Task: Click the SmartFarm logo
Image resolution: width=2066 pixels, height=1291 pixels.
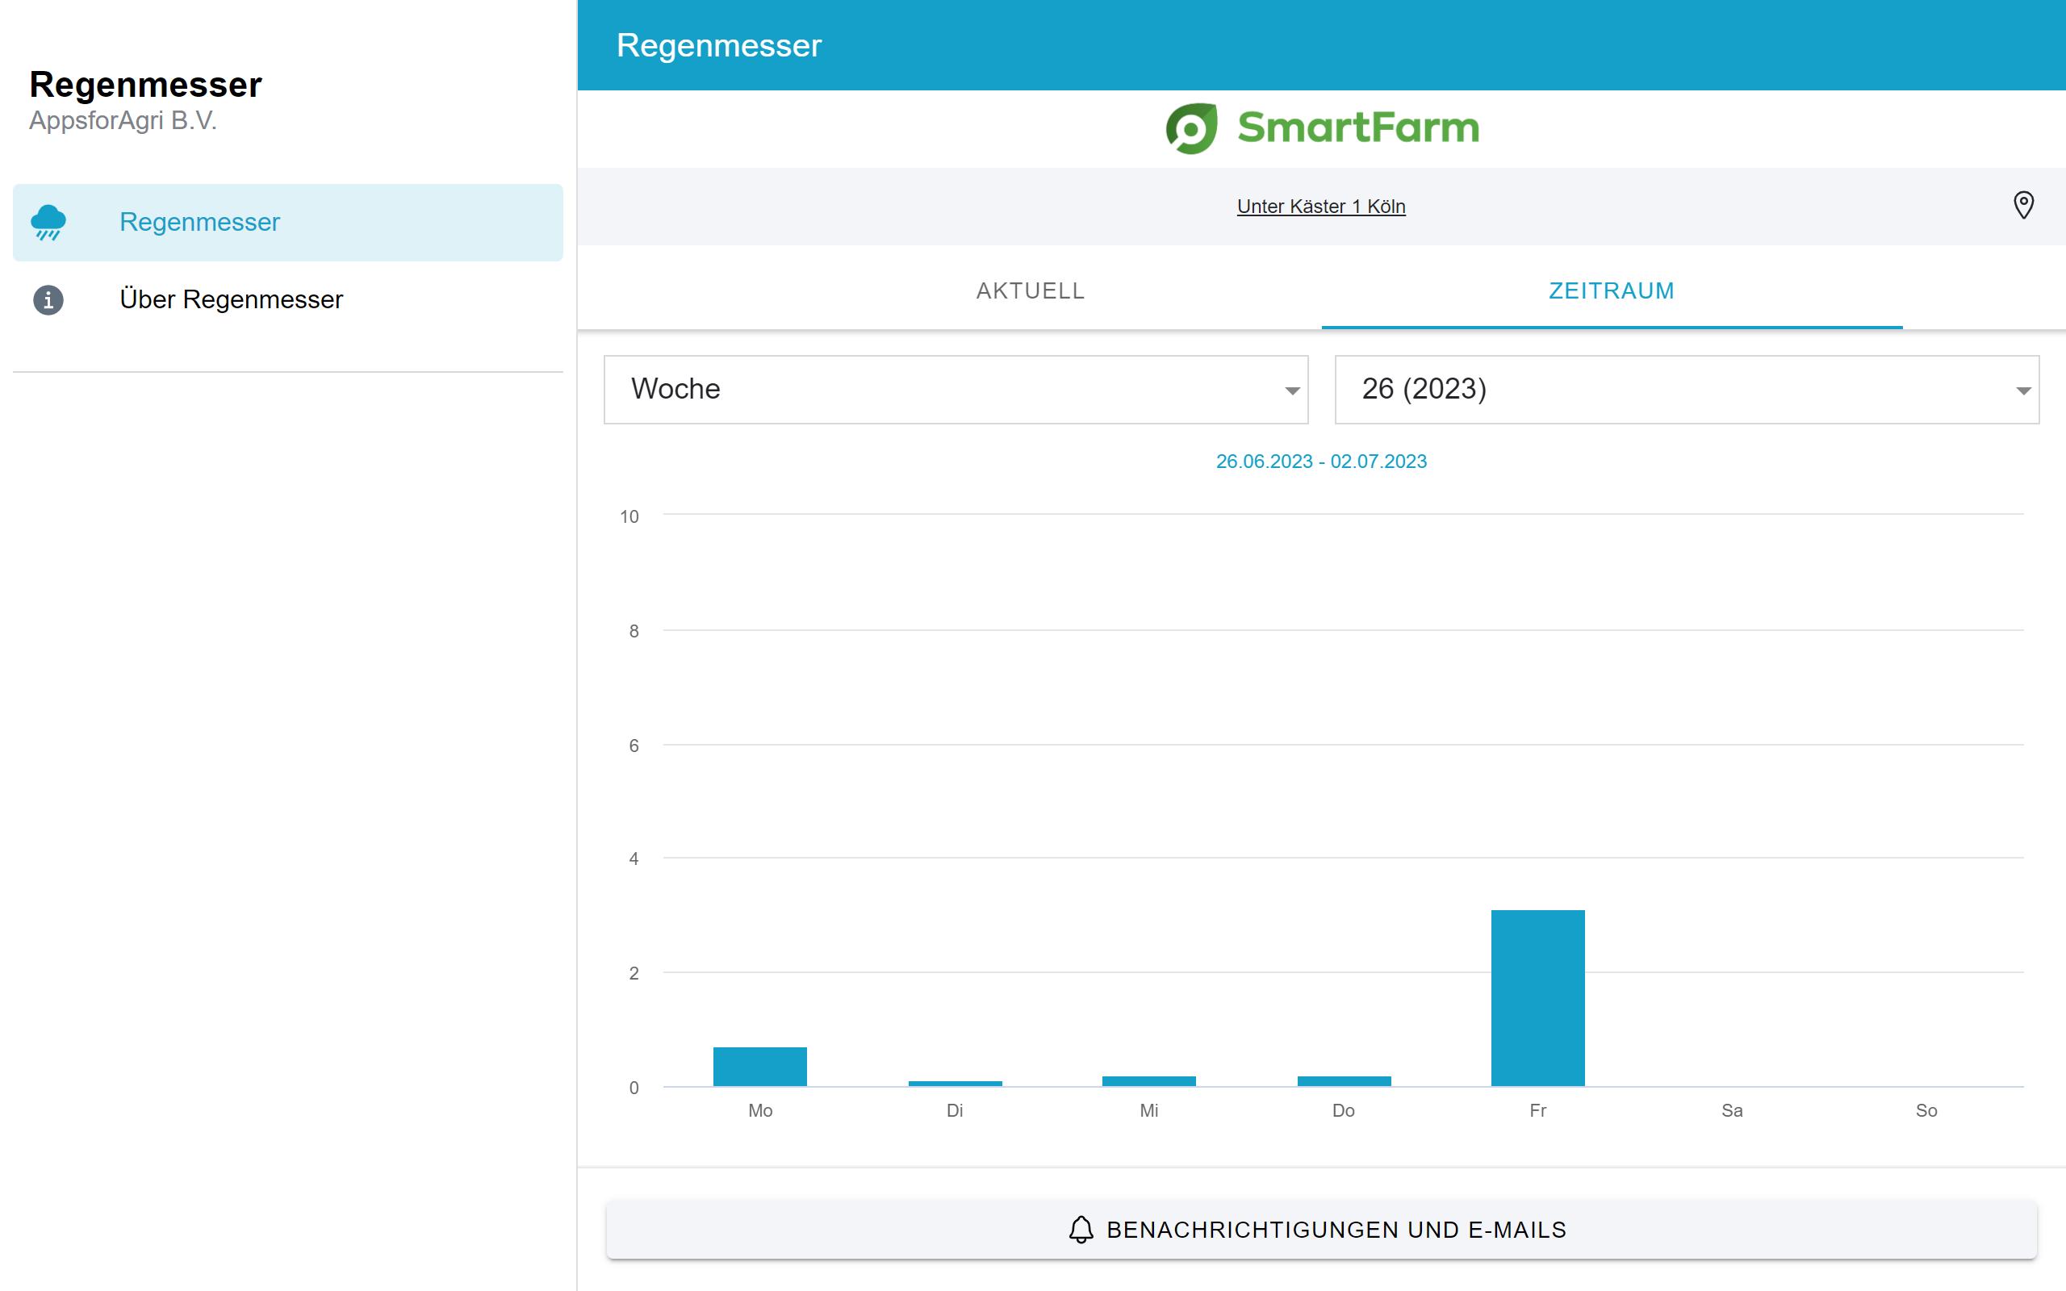Action: pos(1323,128)
